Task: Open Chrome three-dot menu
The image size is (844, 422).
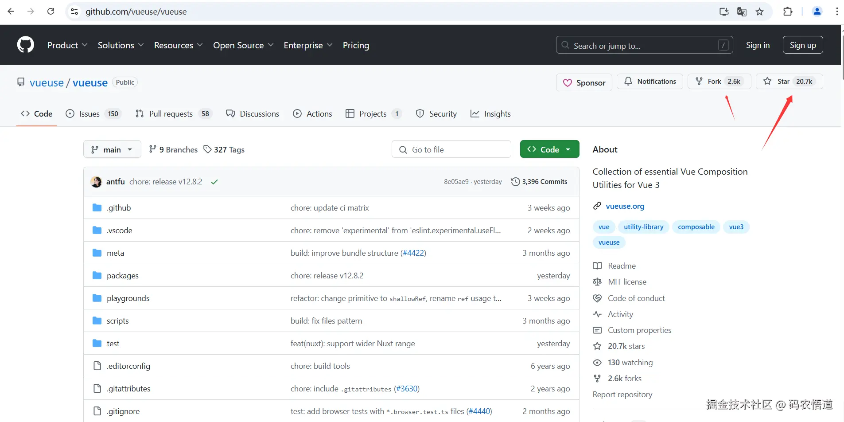Action: [x=836, y=12]
